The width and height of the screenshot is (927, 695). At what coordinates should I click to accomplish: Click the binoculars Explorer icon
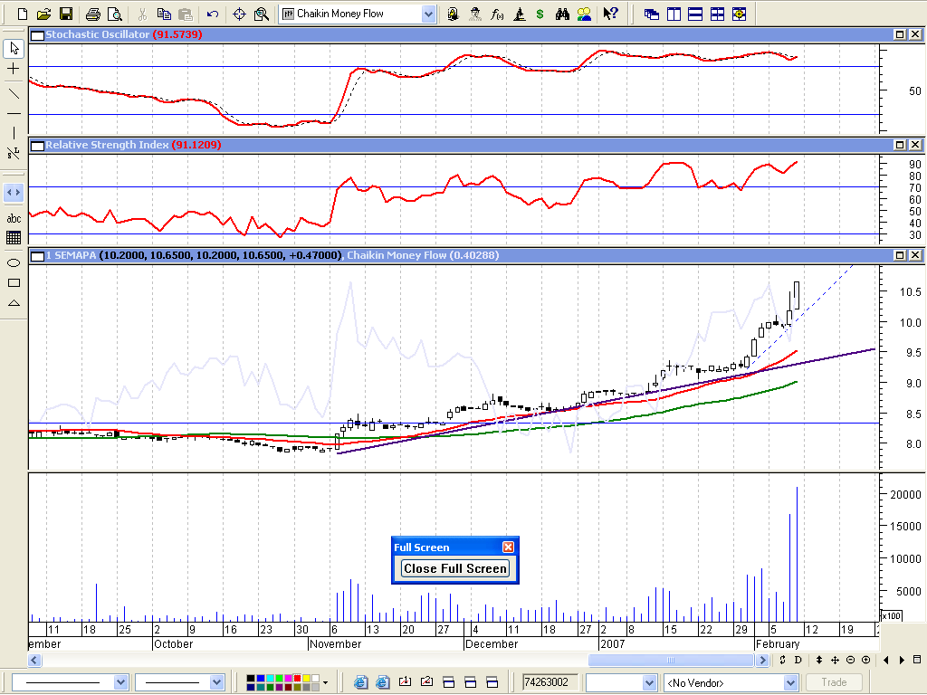pyautogui.click(x=562, y=14)
